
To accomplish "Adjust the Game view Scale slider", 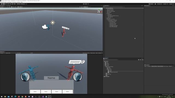I will click(25, 53).
